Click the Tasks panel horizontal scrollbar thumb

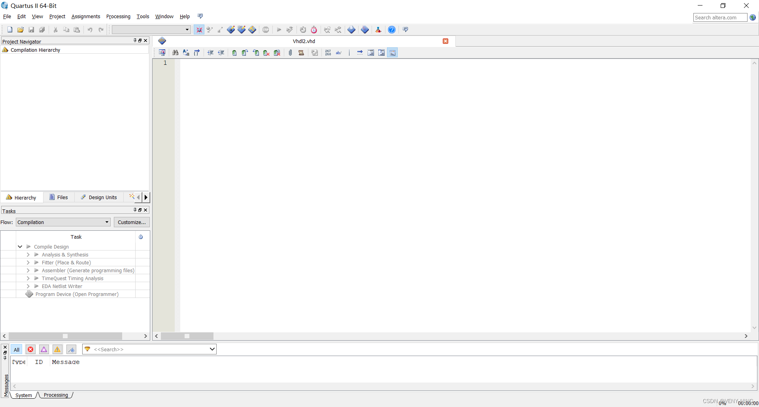coord(65,336)
